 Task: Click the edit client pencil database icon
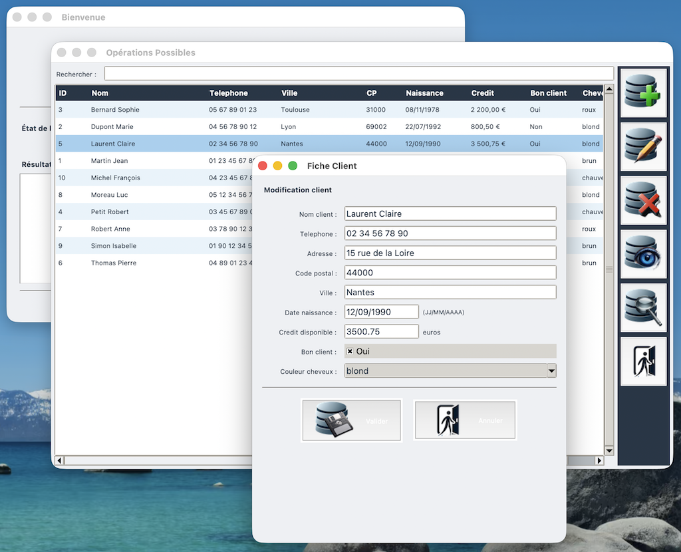(643, 147)
